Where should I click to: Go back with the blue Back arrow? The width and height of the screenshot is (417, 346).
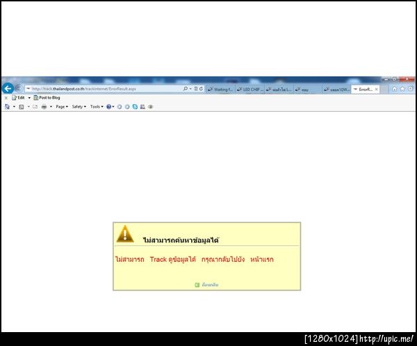8,88
